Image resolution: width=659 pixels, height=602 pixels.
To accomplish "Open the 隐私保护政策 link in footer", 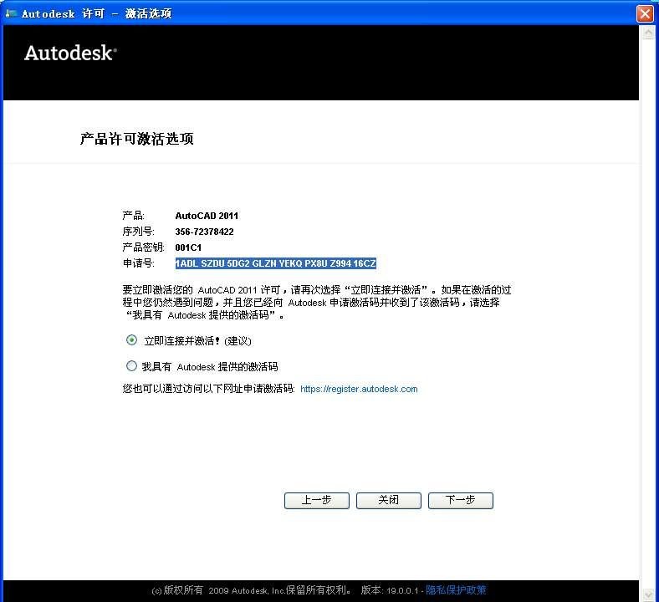I will point(456,590).
